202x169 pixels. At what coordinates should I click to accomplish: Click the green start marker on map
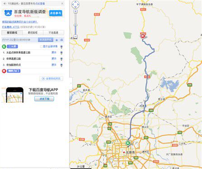pyautogui.click(x=128, y=143)
